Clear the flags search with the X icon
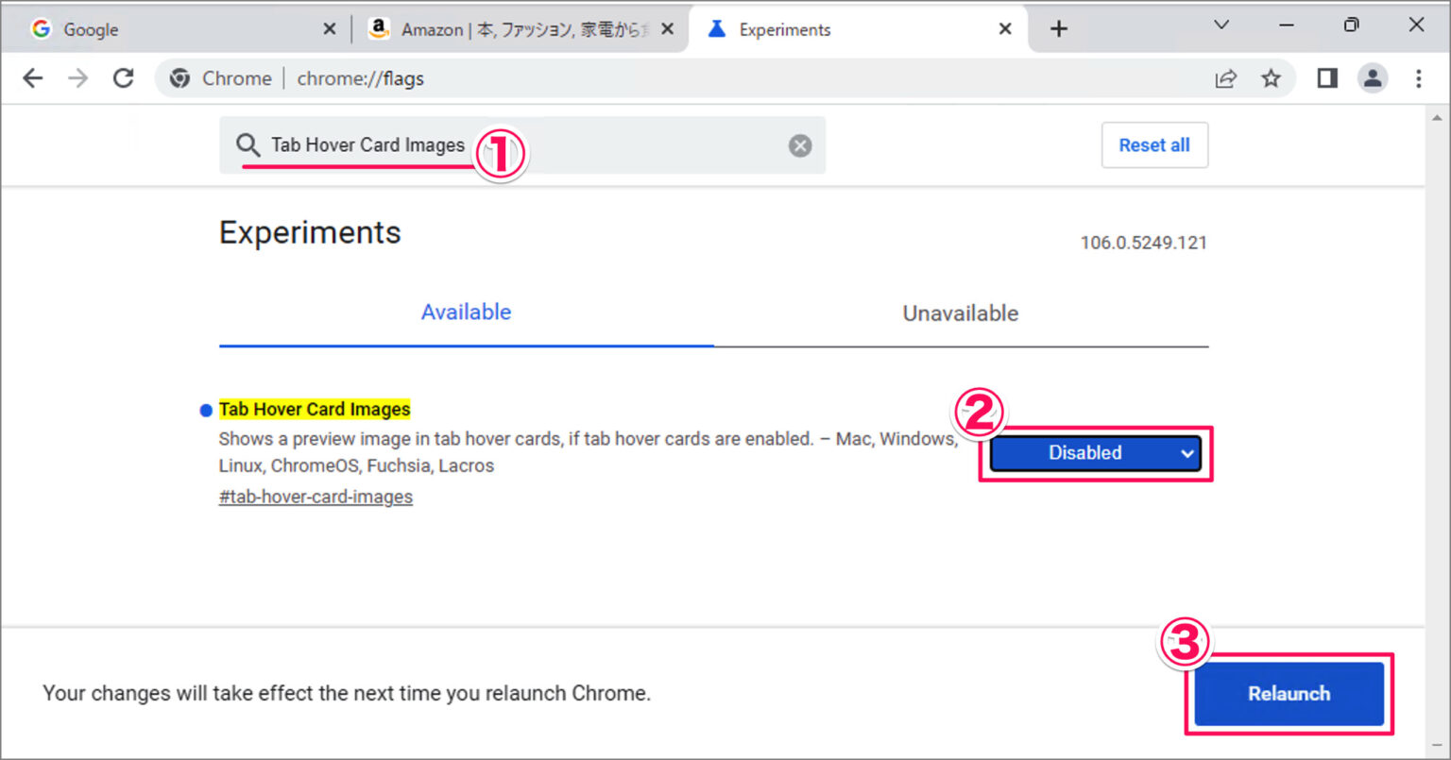 tap(799, 144)
